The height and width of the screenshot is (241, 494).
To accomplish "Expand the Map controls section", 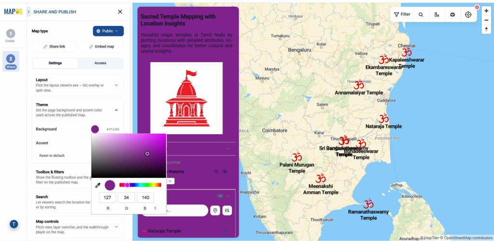I will pyautogui.click(x=116, y=227).
